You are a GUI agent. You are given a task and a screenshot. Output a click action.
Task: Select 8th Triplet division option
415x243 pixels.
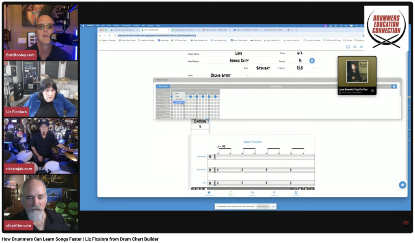click(179, 99)
